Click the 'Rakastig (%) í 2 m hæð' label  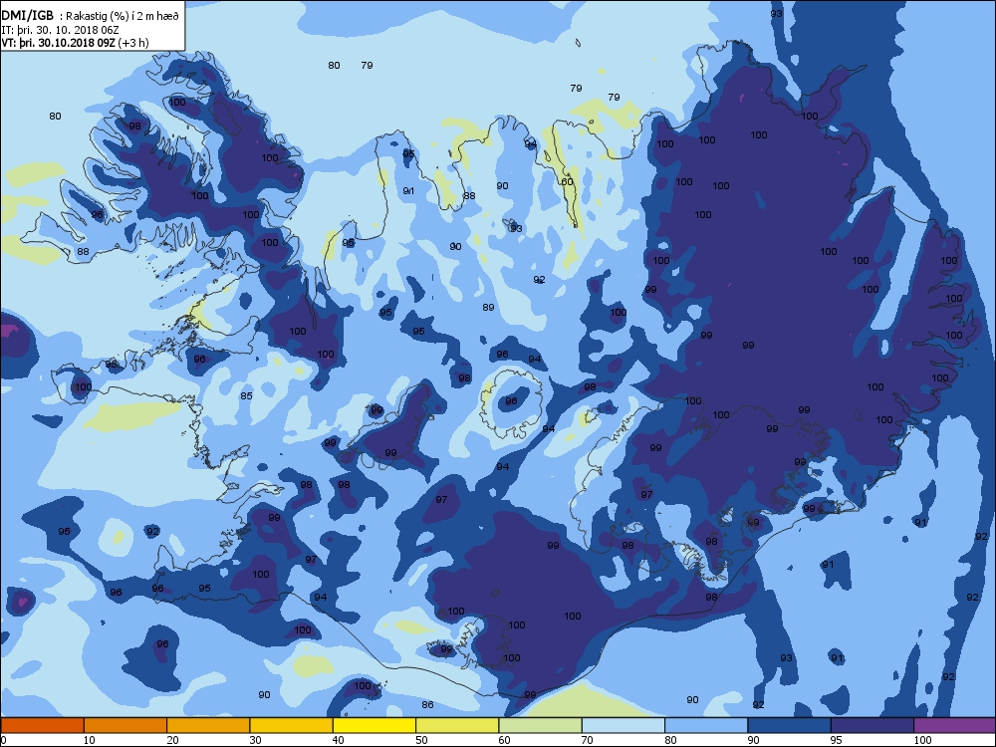124,17
